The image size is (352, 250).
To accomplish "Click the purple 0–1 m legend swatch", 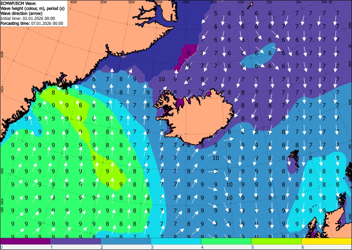I will tap(25, 241).
